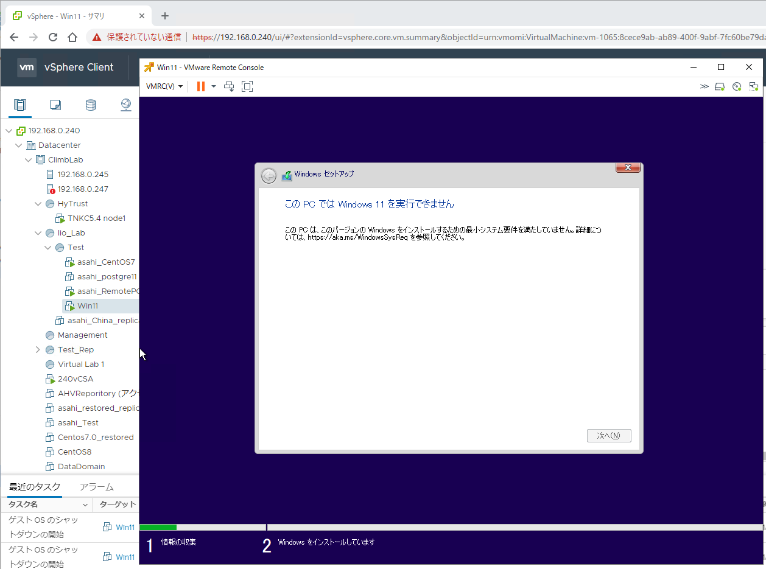766x569 pixels.
Task: Go back in the Windows Setup dialog
Action: point(269,176)
